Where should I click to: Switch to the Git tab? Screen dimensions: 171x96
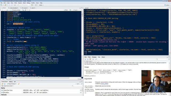pyautogui.click(x=15, y=82)
